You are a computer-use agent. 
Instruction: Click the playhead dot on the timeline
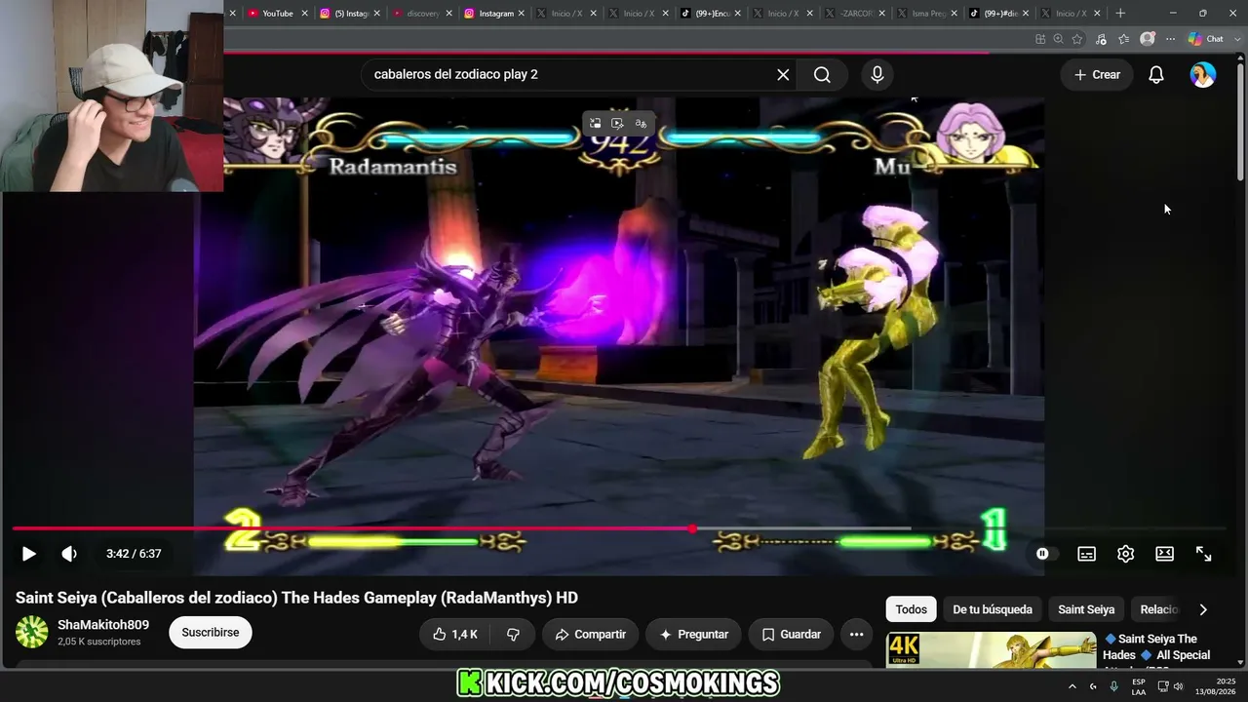click(x=692, y=528)
